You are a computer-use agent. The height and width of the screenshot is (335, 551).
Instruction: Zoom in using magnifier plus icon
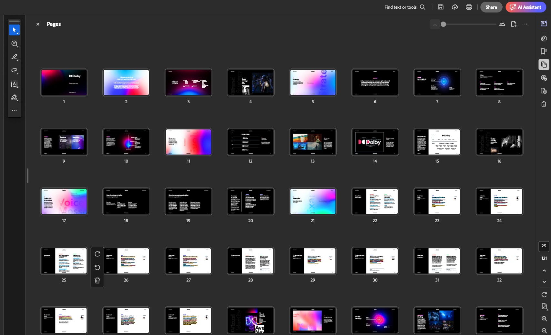coord(544,319)
